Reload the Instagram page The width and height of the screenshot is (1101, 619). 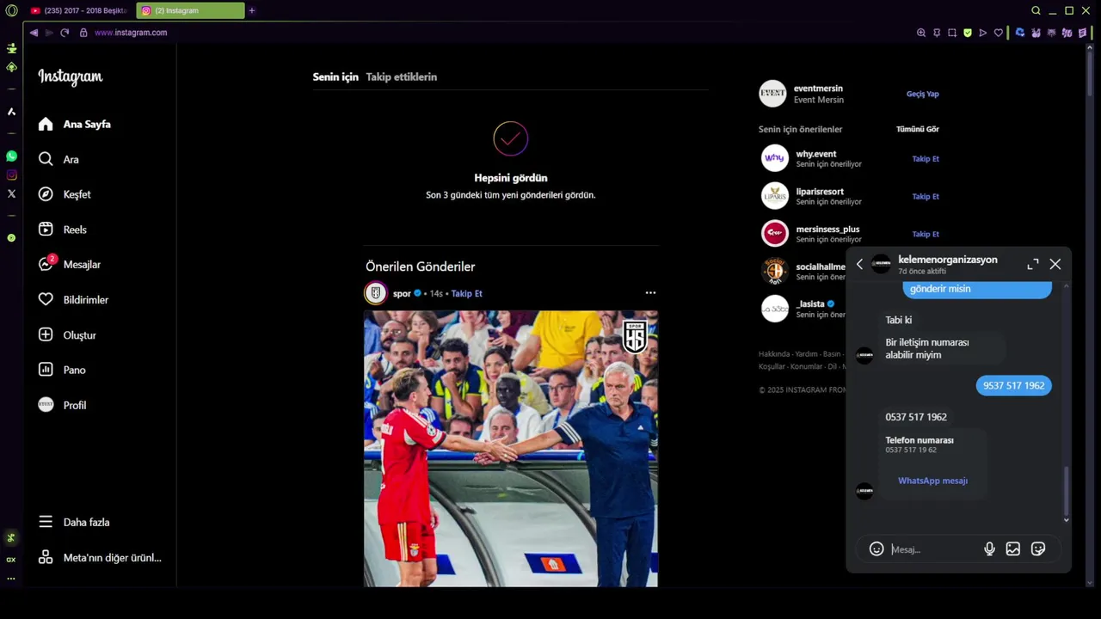[65, 33]
